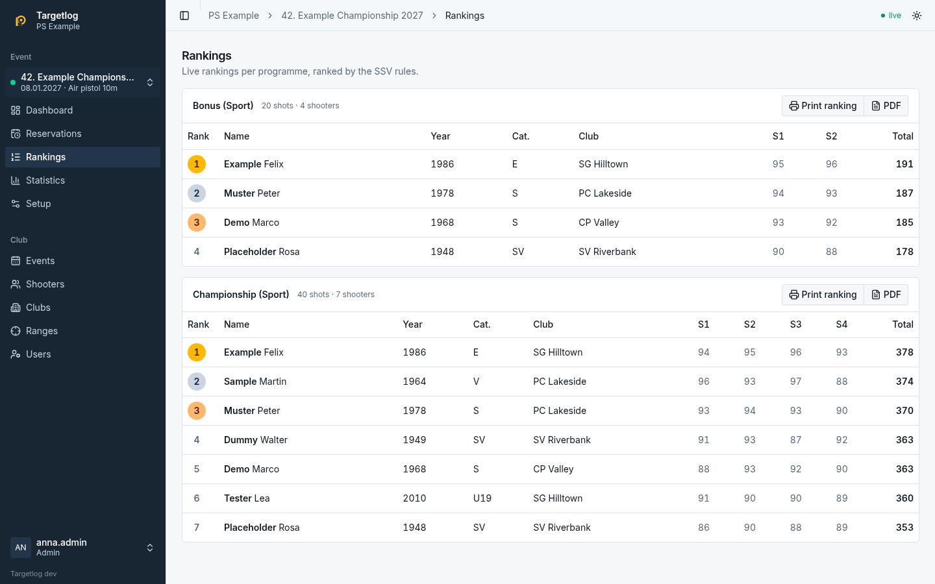Switch theme with the sun icon
This screenshot has width=935, height=584.
tap(917, 16)
